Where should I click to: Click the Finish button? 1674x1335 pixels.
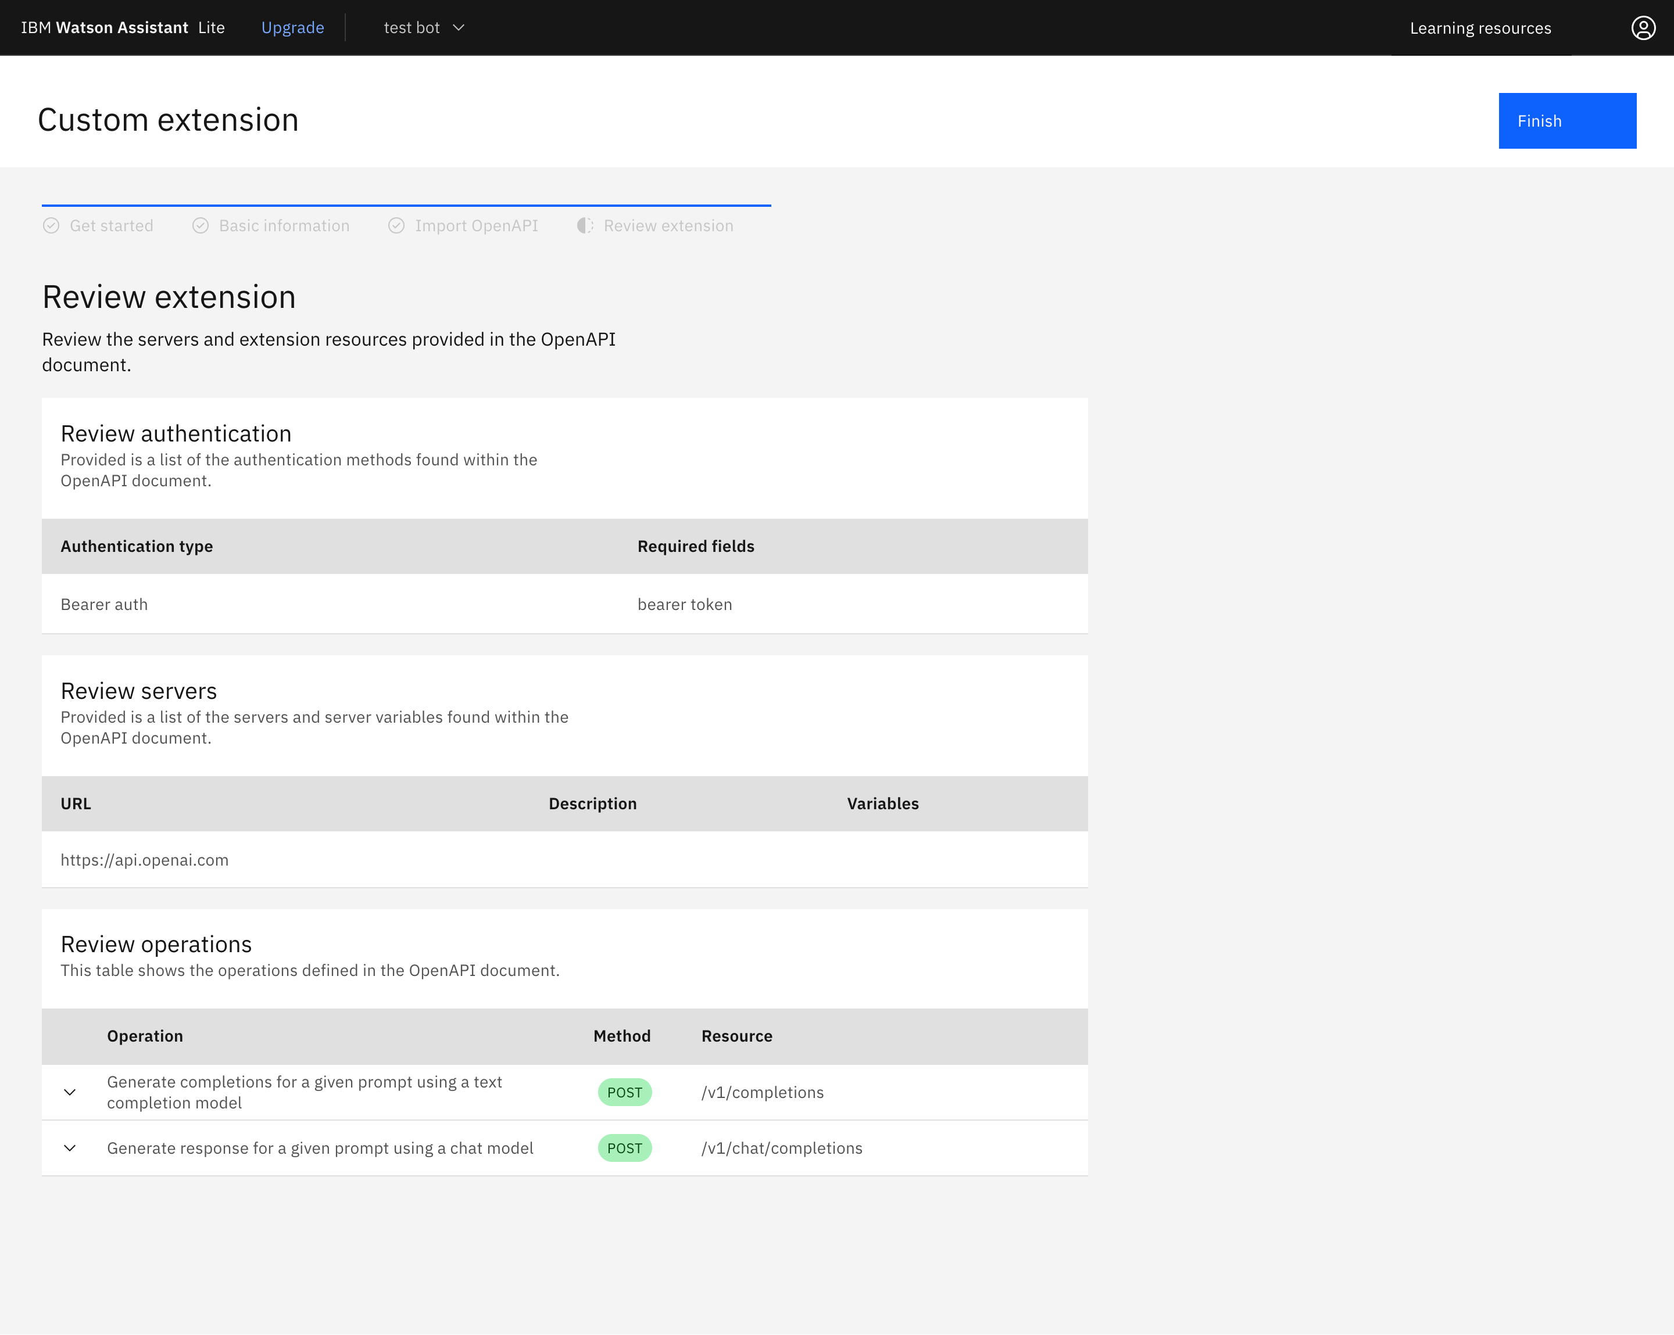coord(1567,121)
